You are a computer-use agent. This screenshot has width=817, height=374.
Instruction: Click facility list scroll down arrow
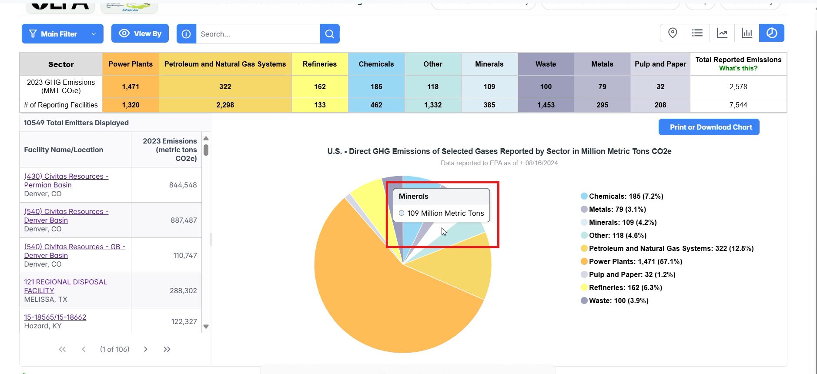206,327
